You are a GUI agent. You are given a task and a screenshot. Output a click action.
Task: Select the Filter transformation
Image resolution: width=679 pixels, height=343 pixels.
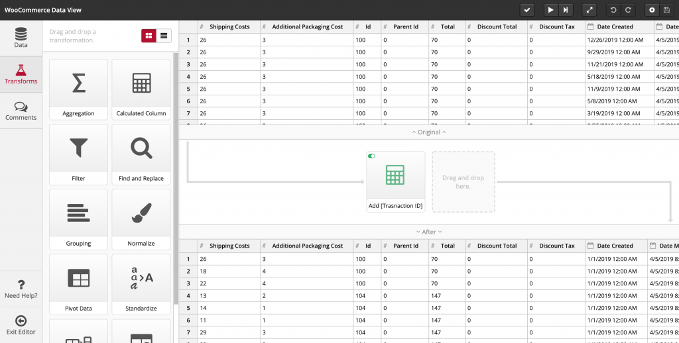(78, 154)
